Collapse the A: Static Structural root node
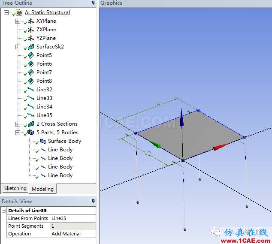 pyautogui.click(x=6, y=12)
